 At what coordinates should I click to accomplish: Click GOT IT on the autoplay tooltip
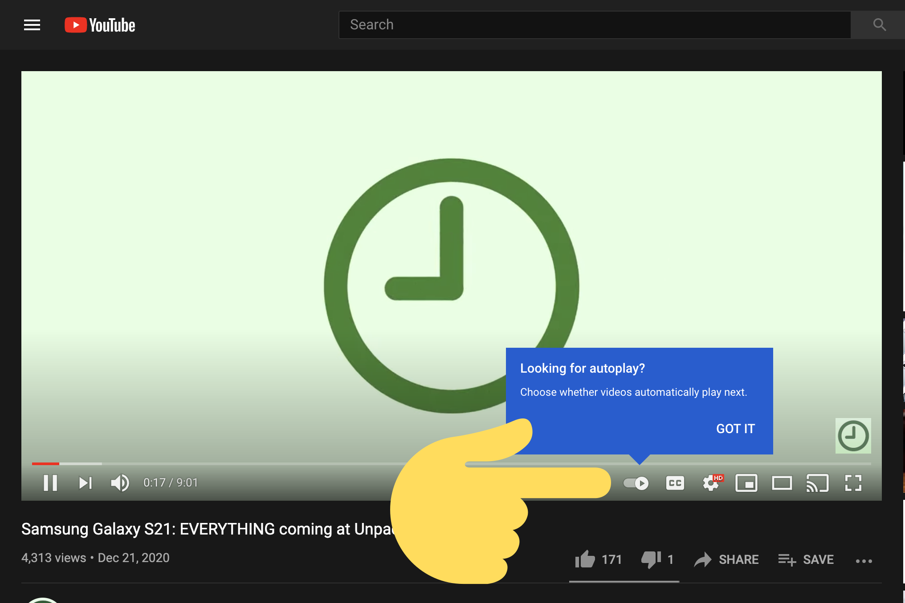click(x=735, y=429)
